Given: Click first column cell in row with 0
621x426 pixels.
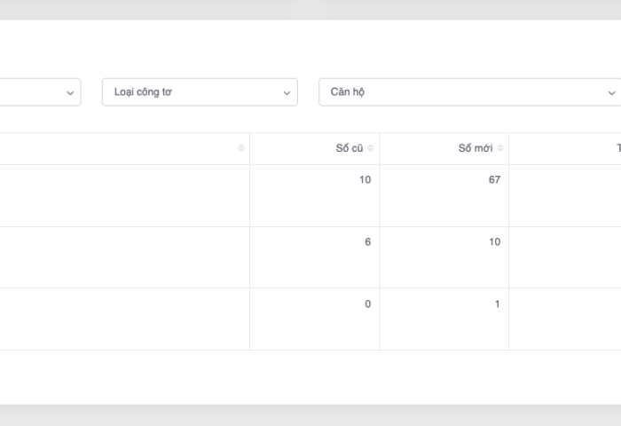Looking at the screenshot, I should tap(124, 319).
